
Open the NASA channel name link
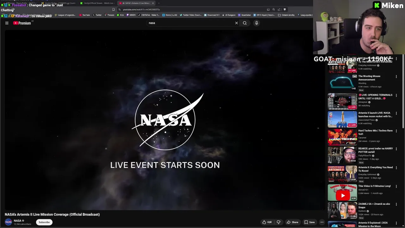(17, 221)
